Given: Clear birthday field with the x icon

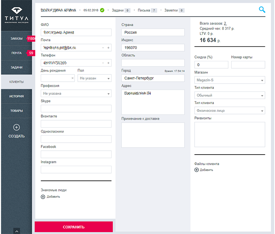Looking at the screenshot, I should (x=73, y=78).
